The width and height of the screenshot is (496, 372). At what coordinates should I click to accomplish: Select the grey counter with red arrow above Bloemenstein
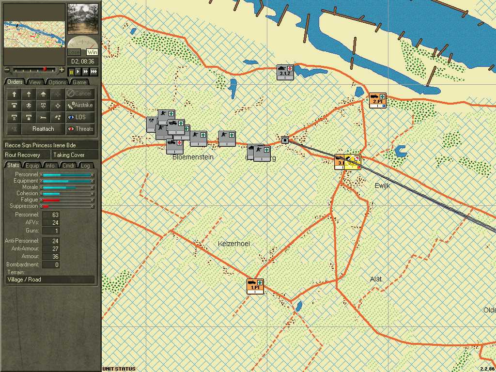click(x=174, y=147)
